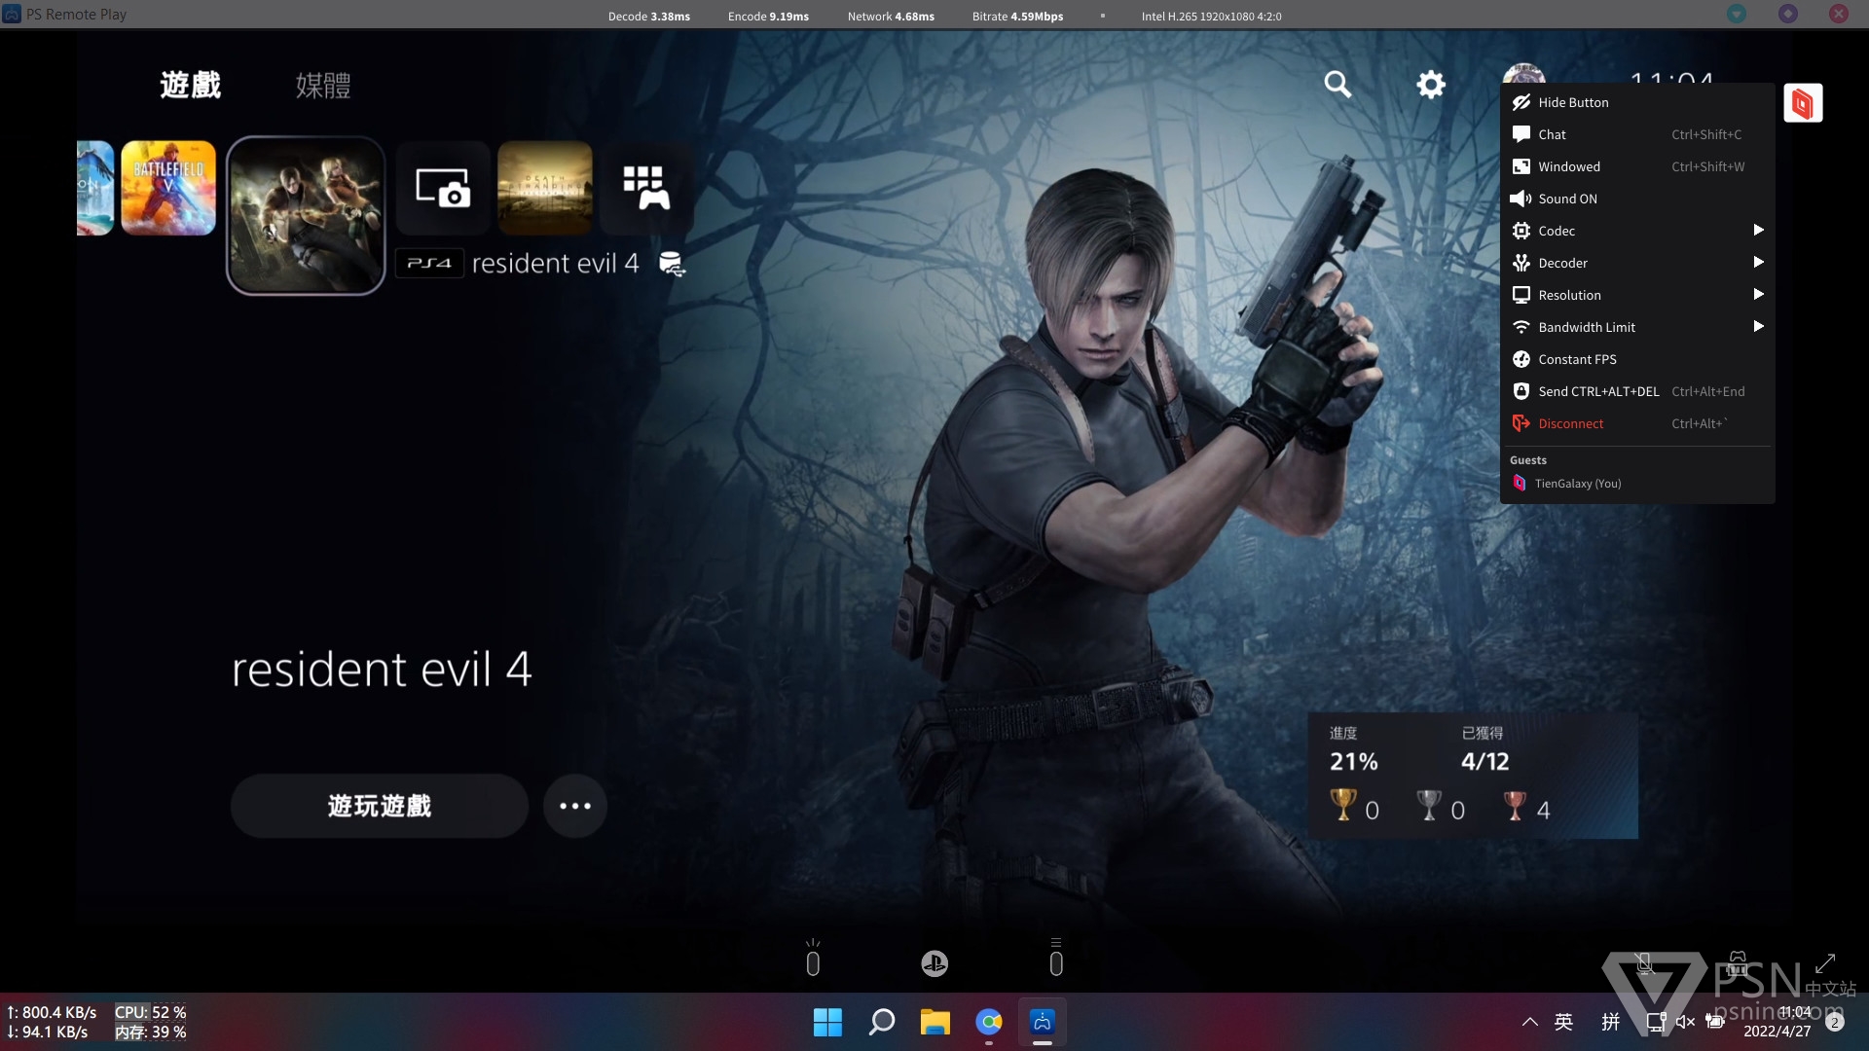Click the left touchpad/Share controller icon

(x=813, y=958)
